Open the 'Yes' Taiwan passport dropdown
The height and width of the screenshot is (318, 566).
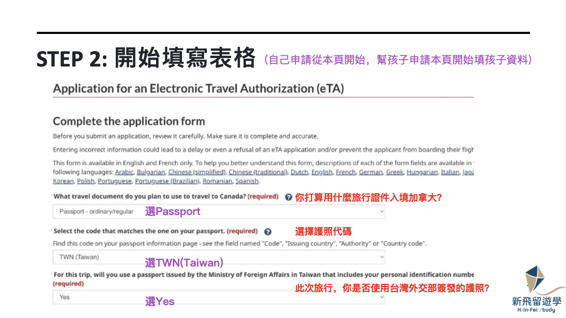(x=219, y=297)
